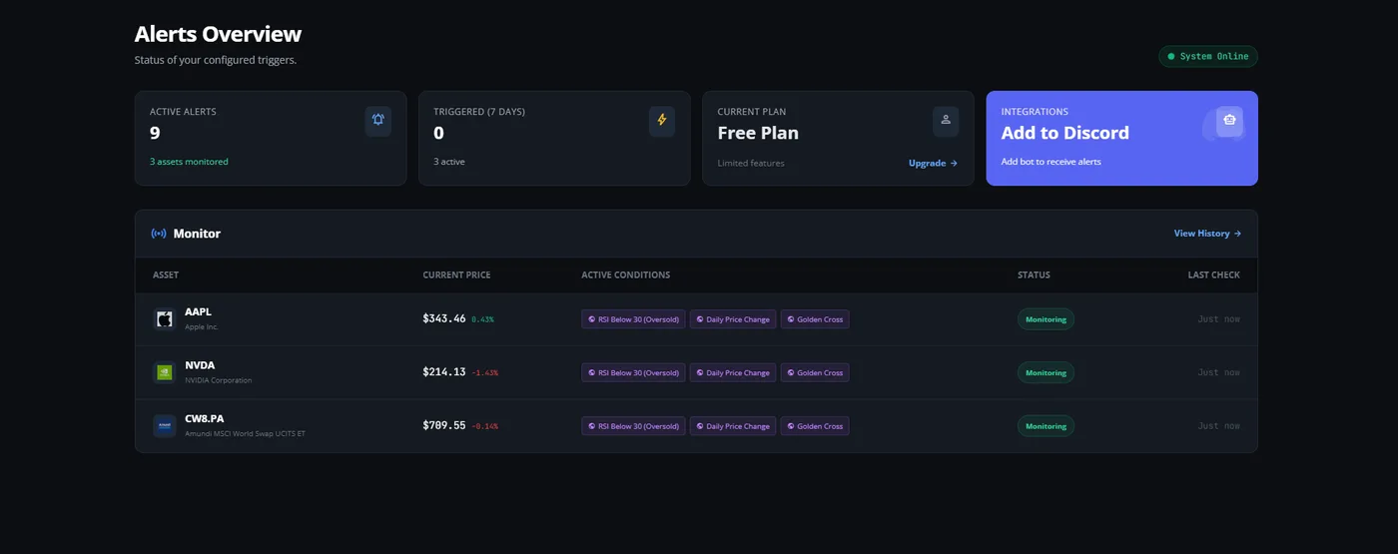
Task: Click the Alerts Overview page title
Action: [x=218, y=34]
